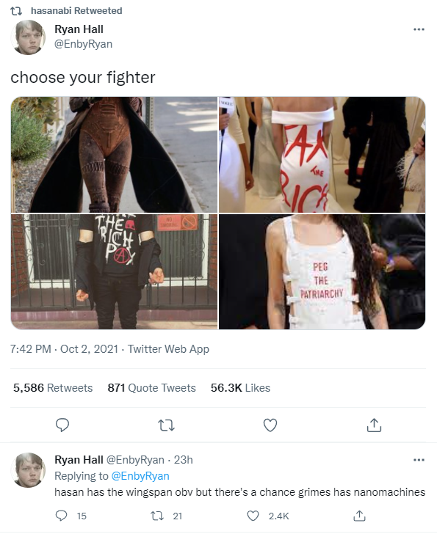Image resolution: width=437 pixels, height=534 pixels.
Task: Open the 56.3K Likes list
Action: [x=240, y=388]
